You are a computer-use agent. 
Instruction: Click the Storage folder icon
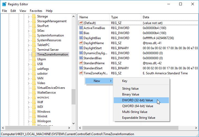click(x=34, y=16)
